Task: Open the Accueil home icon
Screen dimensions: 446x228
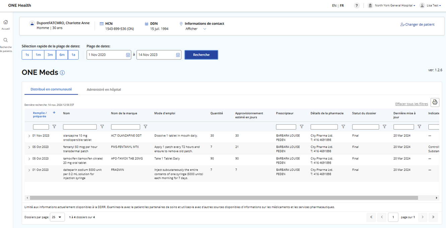Action: point(6,22)
